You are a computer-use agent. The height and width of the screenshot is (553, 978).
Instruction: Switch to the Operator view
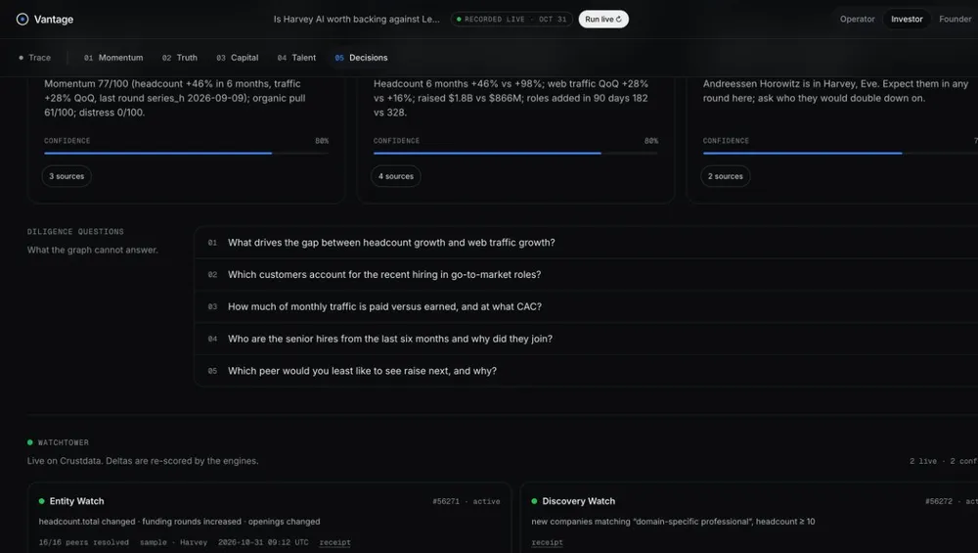(857, 20)
